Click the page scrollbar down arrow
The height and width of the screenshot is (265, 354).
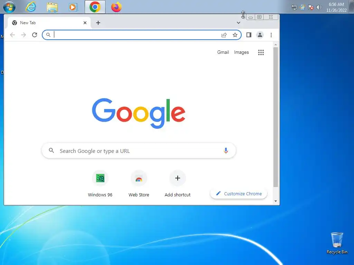point(276,201)
